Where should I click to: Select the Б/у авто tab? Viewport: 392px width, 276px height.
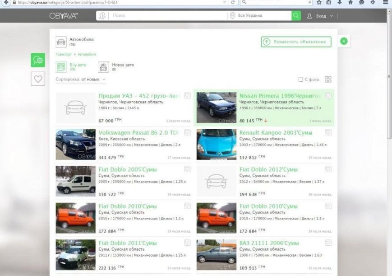(x=71, y=67)
